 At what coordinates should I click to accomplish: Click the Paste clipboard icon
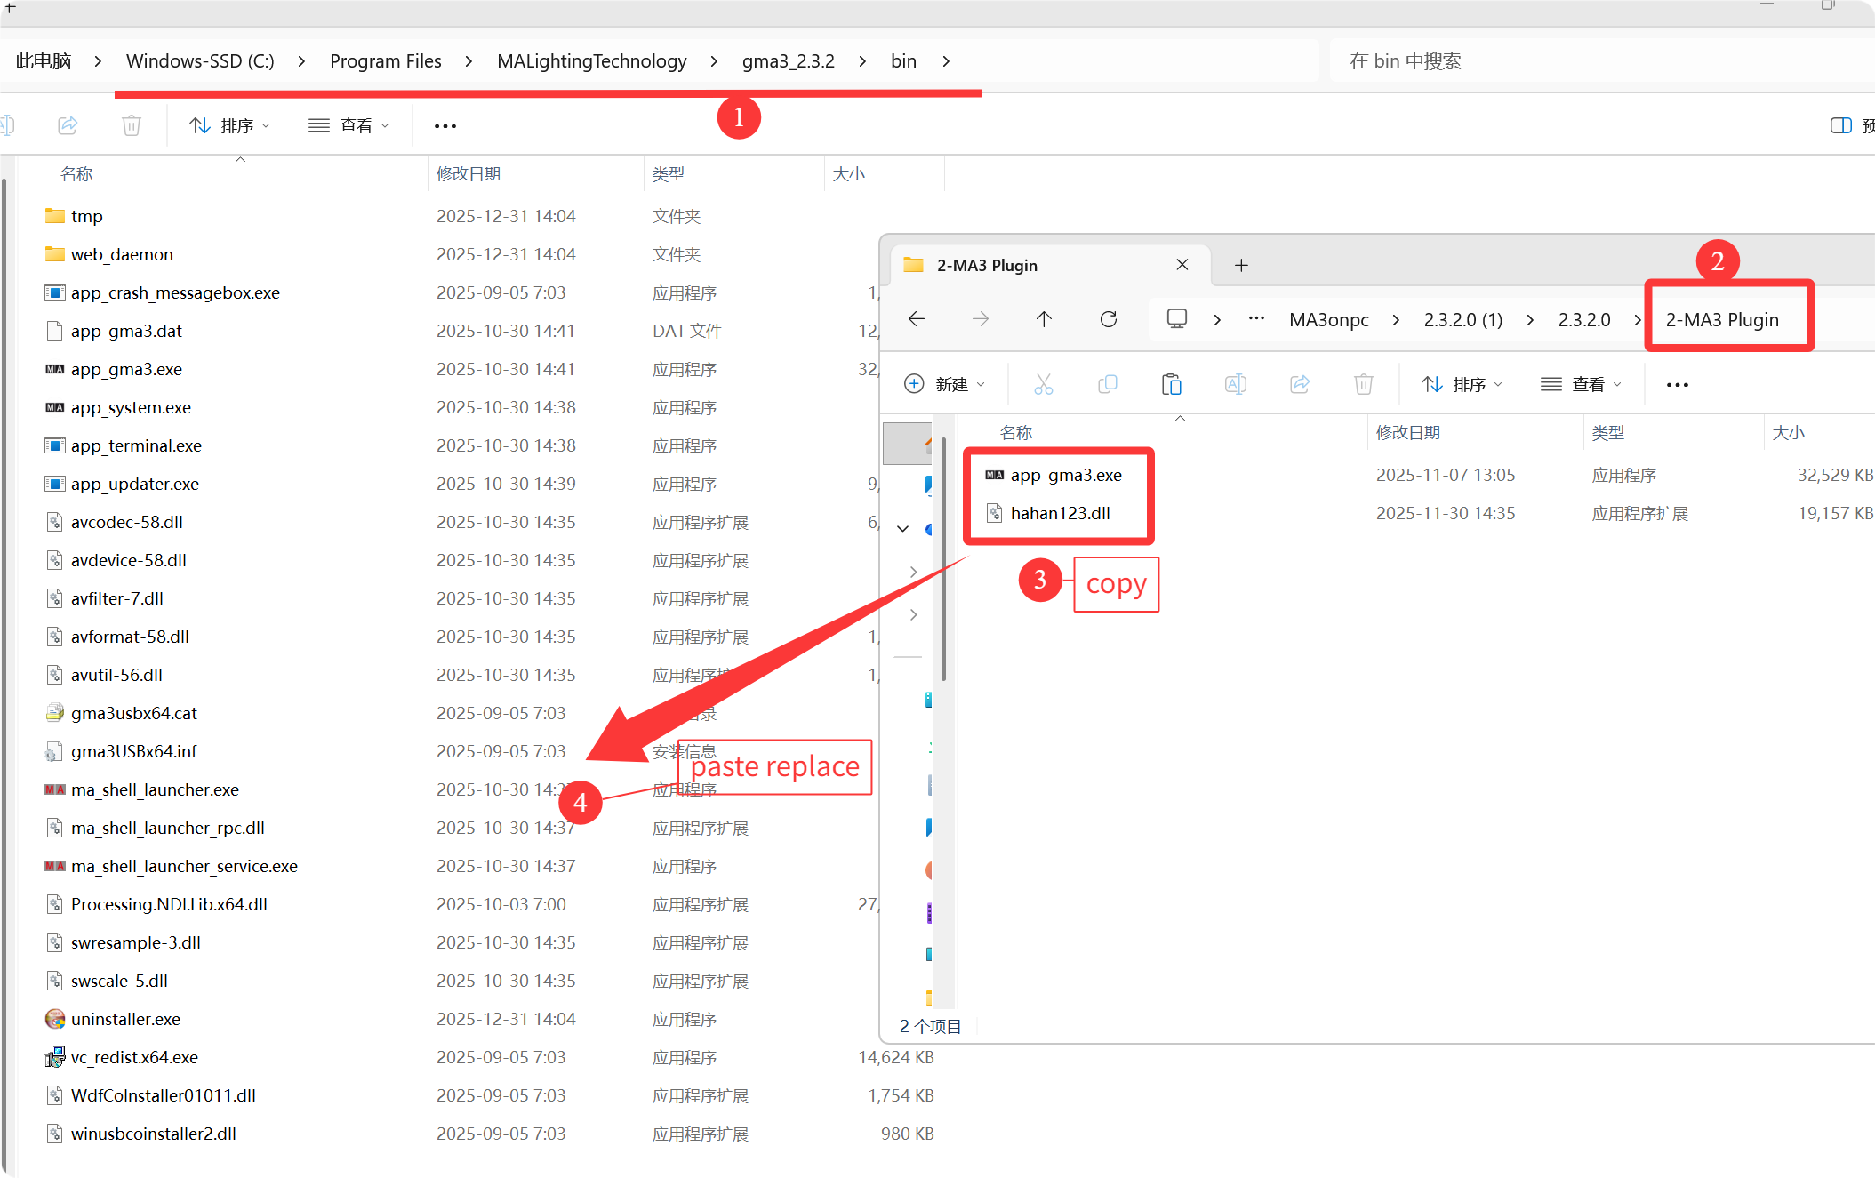click(x=1171, y=384)
